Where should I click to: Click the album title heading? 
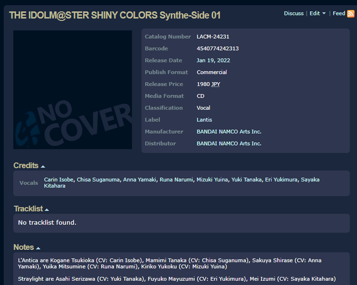(x=115, y=15)
